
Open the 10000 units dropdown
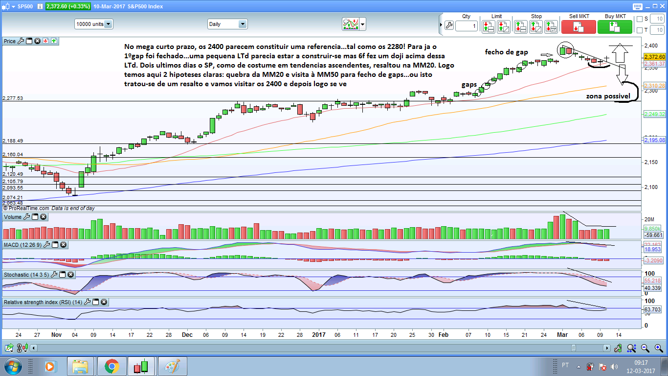point(94,23)
